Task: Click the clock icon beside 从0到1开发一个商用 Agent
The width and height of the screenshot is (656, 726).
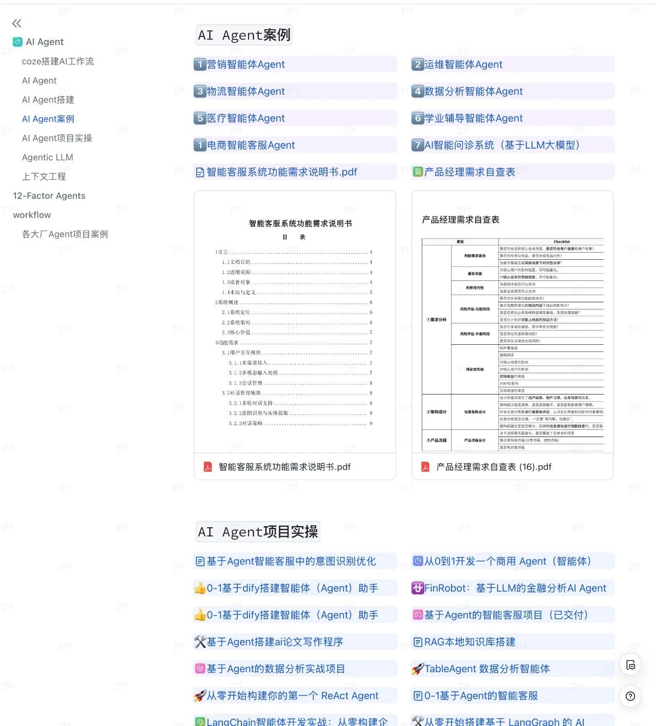Action: pyautogui.click(x=418, y=561)
